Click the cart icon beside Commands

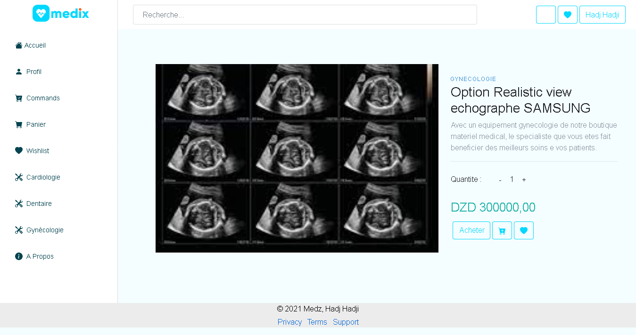pos(19,98)
